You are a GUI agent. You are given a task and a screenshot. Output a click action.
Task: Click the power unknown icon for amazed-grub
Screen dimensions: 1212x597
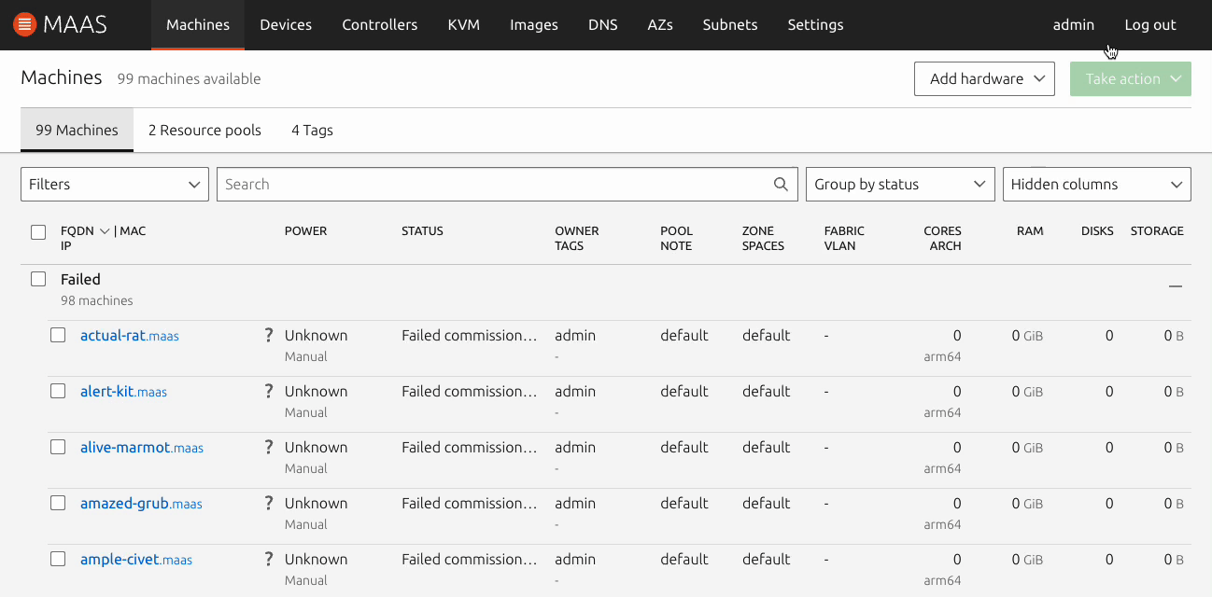pos(269,503)
